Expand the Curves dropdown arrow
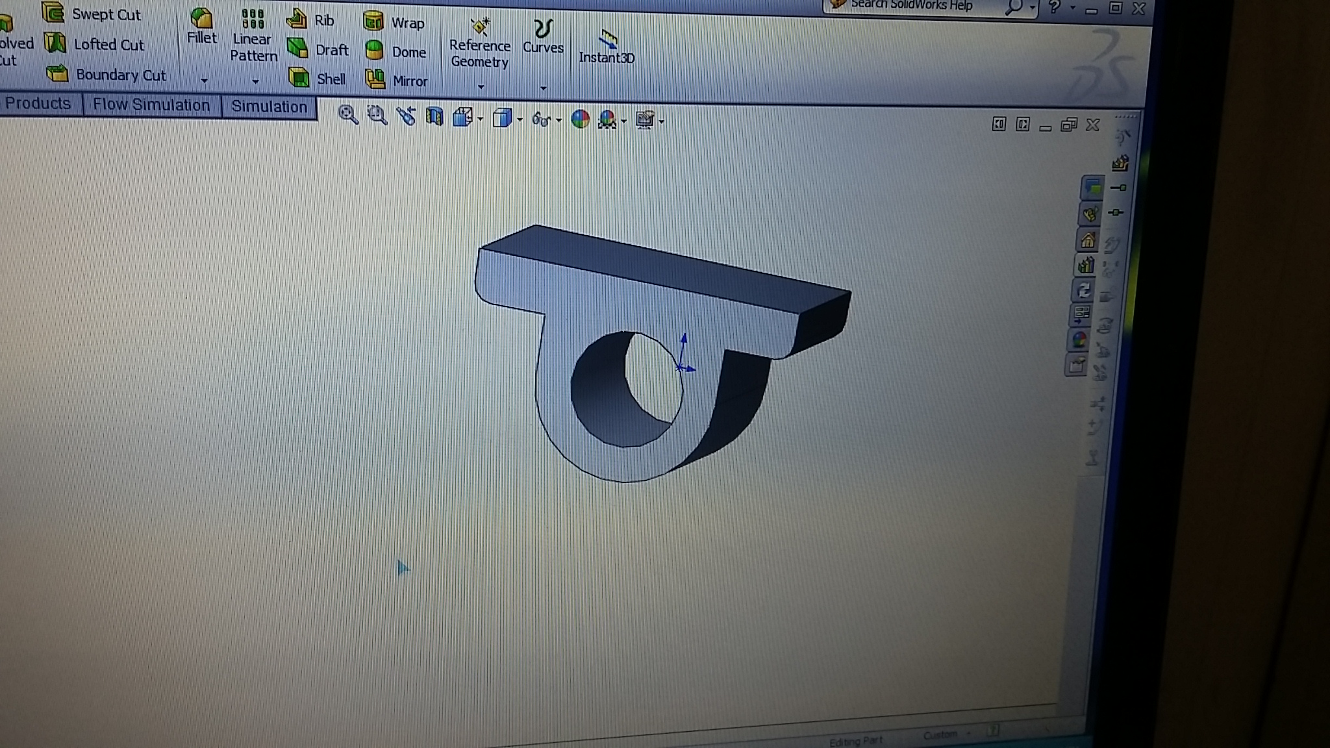The height and width of the screenshot is (748, 1330). (x=543, y=88)
